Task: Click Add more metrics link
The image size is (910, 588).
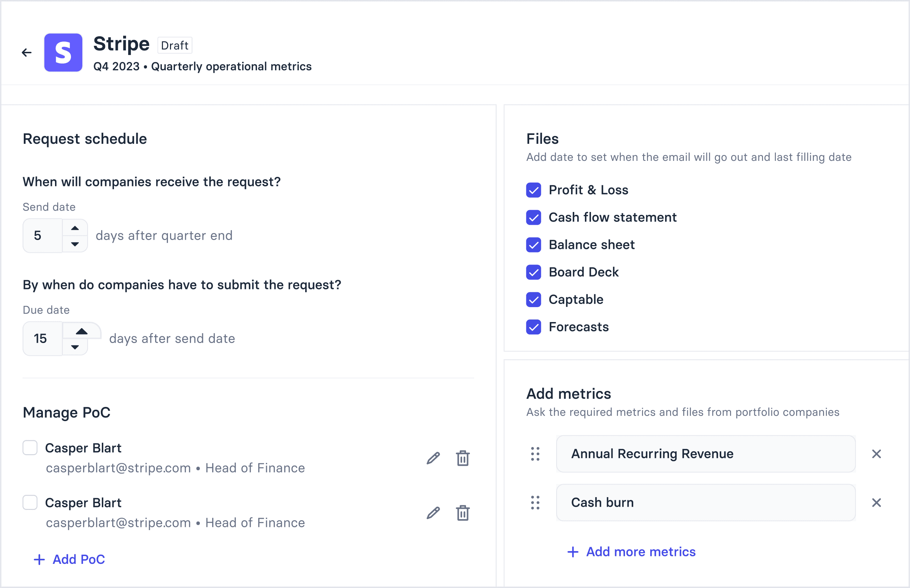Action: [631, 552]
